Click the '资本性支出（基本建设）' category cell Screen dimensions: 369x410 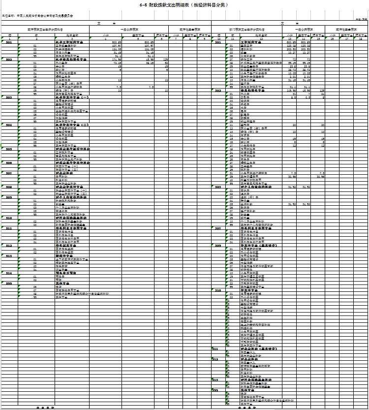point(258,245)
